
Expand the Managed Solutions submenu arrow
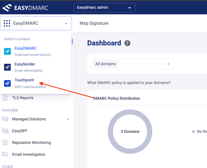(68, 119)
